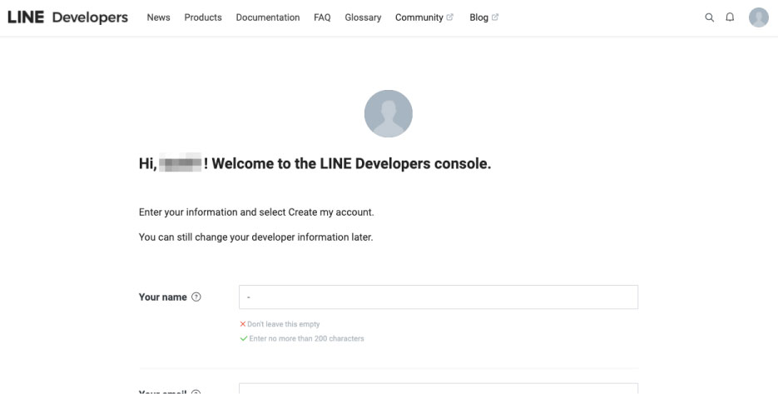
Task: Click 'Enter your information and select Create my account' text
Action: pyautogui.click(x=256, y=212)
